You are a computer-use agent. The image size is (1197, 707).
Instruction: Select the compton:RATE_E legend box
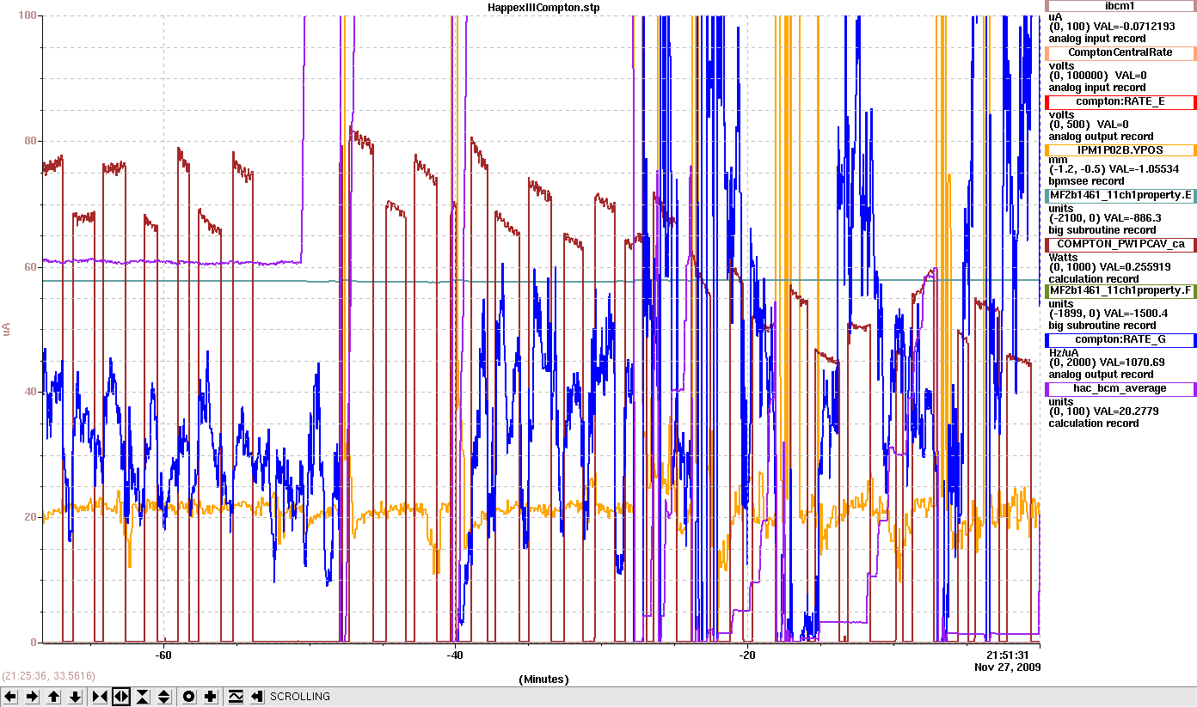coord(1120,101)
